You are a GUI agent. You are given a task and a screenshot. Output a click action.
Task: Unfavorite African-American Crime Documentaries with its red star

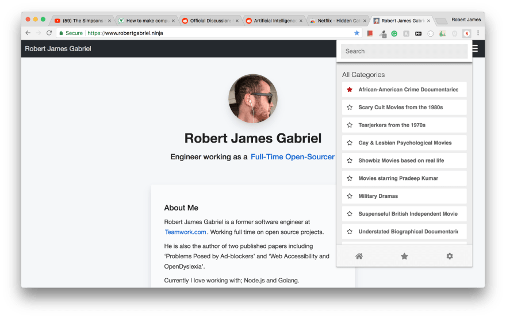click(x=350, y=90)
